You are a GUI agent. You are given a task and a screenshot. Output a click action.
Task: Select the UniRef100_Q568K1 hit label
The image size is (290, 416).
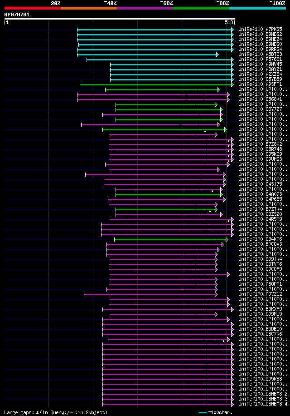260,99
